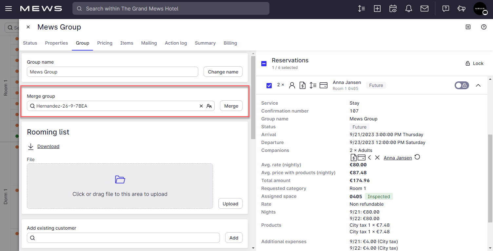The height and width of the screenshot is (251, 493).
Task: Click the add new plus icon
Action: coord(377,9)
